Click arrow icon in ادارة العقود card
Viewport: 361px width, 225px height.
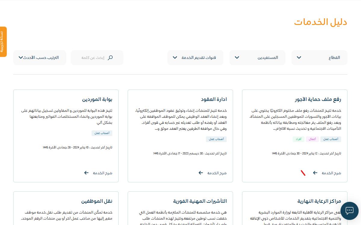tap(201, 173)
